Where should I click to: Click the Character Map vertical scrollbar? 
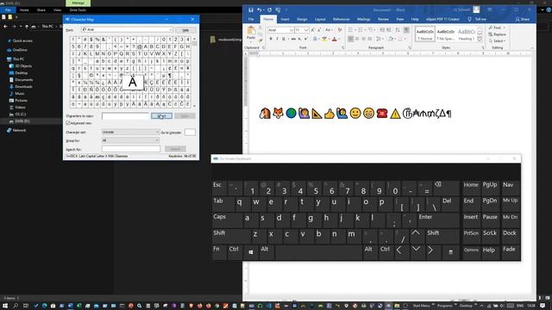pyautogui.click(x=194, y=71)
